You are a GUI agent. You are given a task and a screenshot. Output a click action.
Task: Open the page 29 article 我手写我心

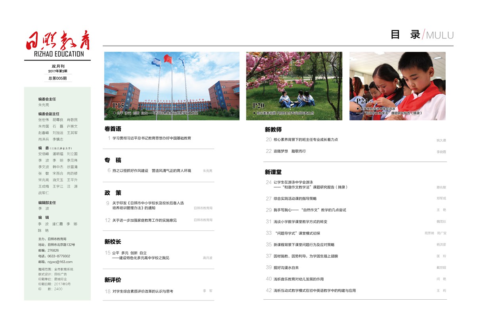tap(310, 210)
